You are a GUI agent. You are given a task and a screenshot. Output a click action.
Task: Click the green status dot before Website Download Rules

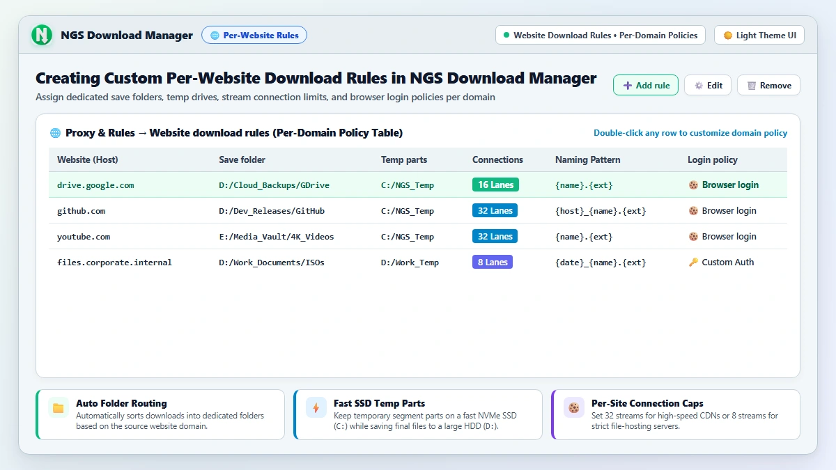click(x=506, y=35)
